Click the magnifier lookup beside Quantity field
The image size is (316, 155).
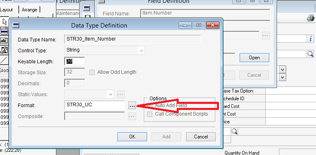[x=234, y=131]
